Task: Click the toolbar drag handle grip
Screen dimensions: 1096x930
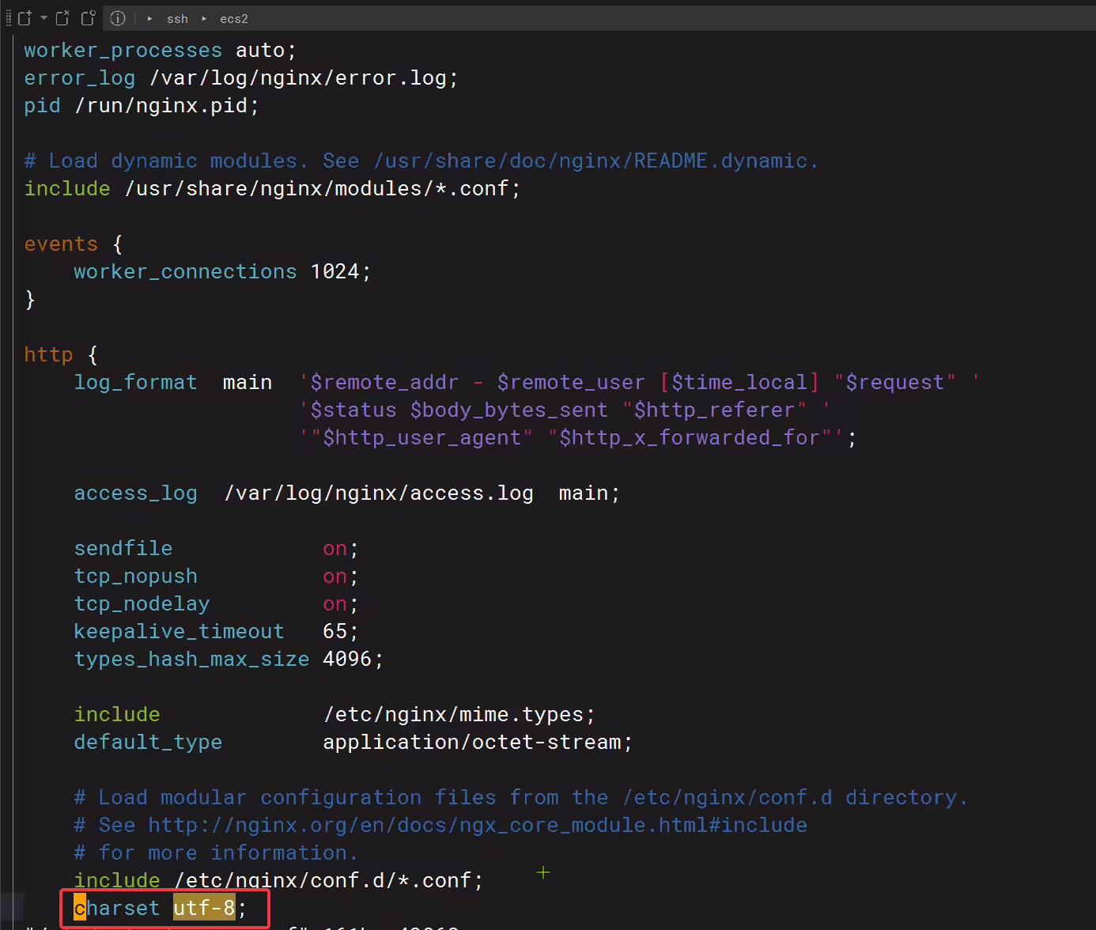Action: 9,18
